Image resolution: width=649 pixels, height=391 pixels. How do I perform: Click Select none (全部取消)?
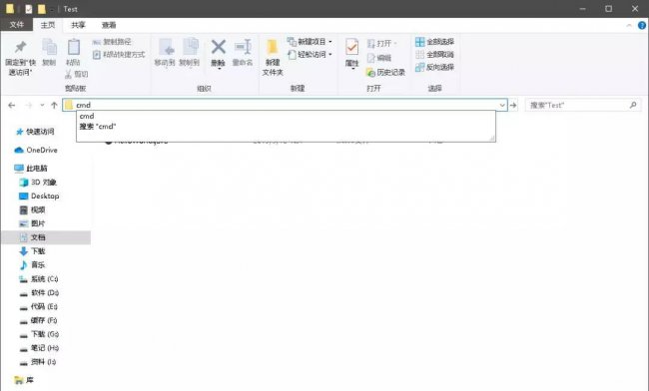(x=434, y=55)
